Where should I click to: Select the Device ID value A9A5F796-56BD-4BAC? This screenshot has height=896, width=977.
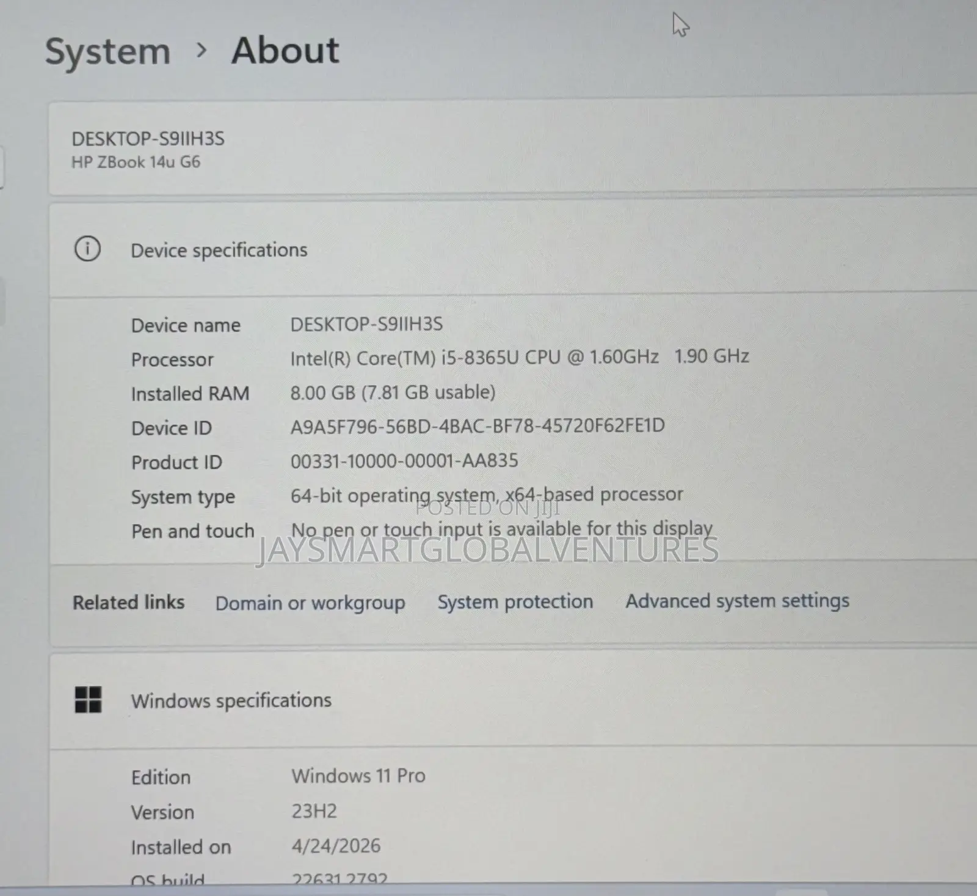pos(478,425)
